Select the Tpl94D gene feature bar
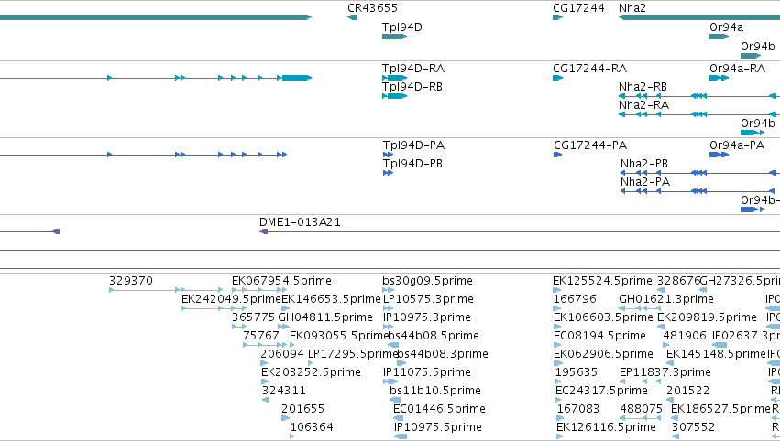Viewport: 780px width, 441px height. click(394, 37)
